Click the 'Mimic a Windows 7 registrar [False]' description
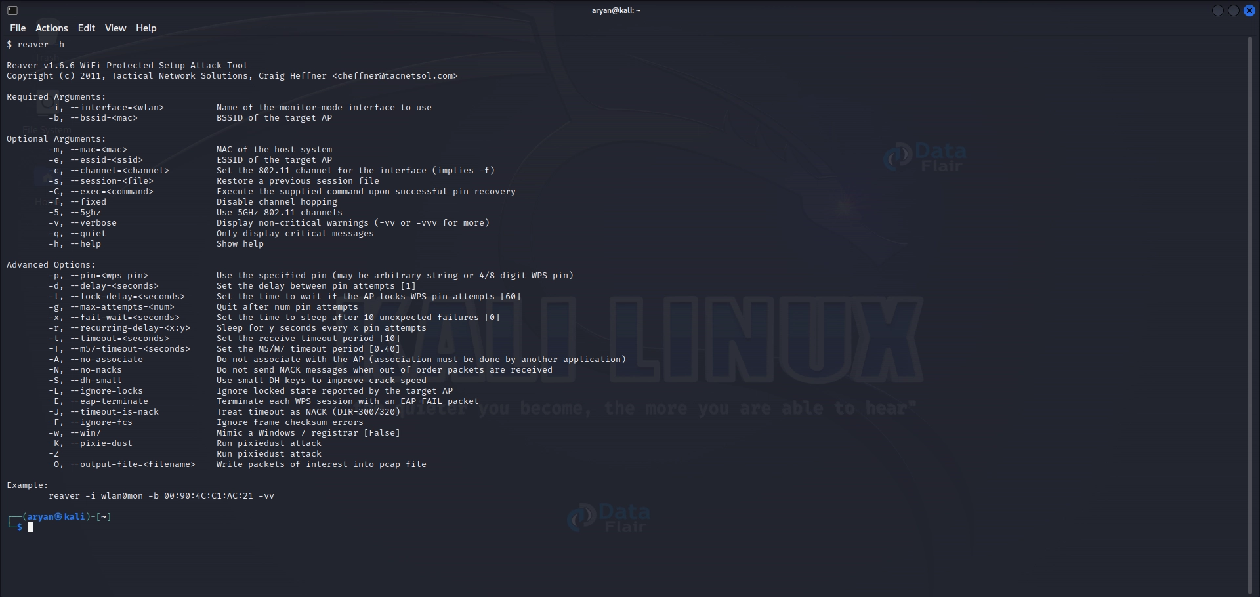 (308, 433)
